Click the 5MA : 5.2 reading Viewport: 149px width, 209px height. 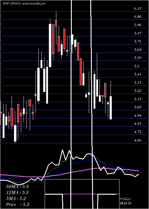click(x=16, y=199)
